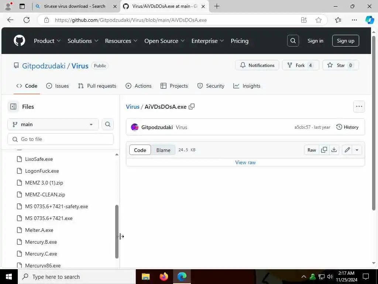Open the Insights tab
378x284 pixels.
247,86
